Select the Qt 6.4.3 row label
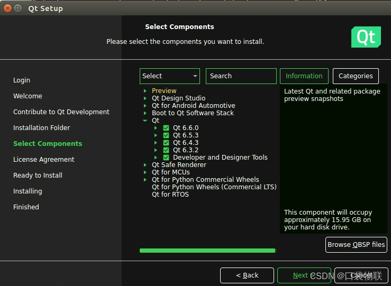 pyautogui.click(x=186, y=143)
